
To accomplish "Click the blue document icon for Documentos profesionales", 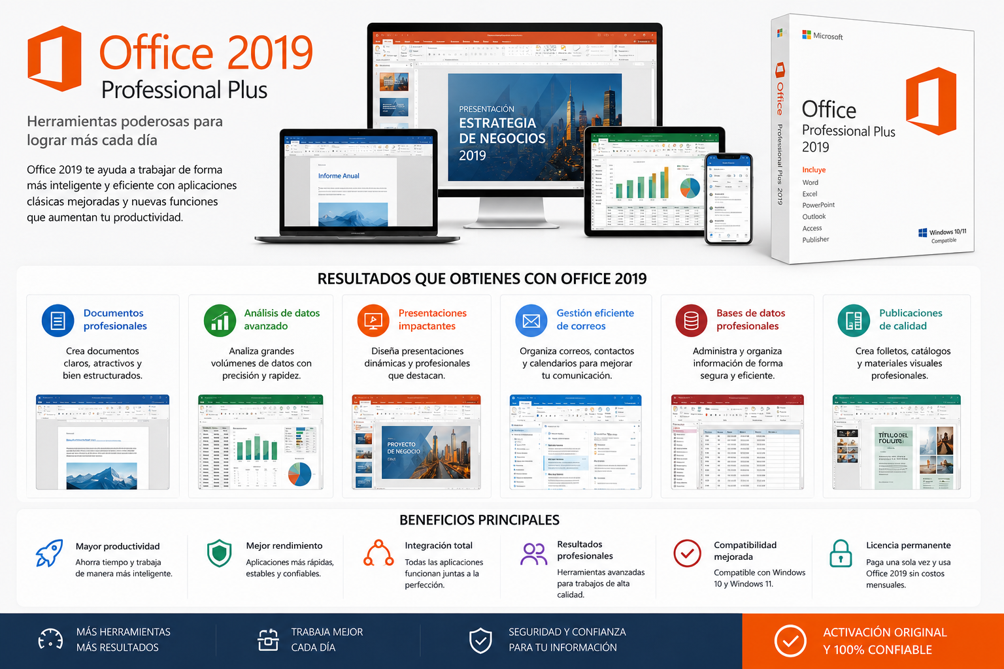I will coord(58,320).
